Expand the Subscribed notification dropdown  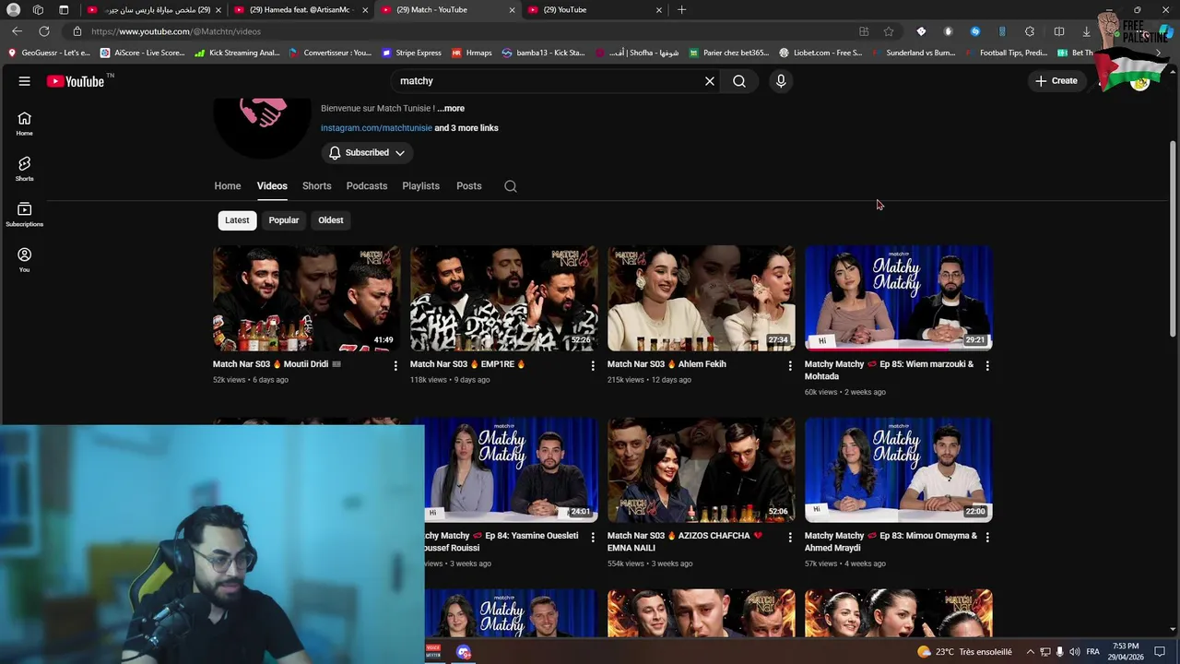tap(367, 153)
